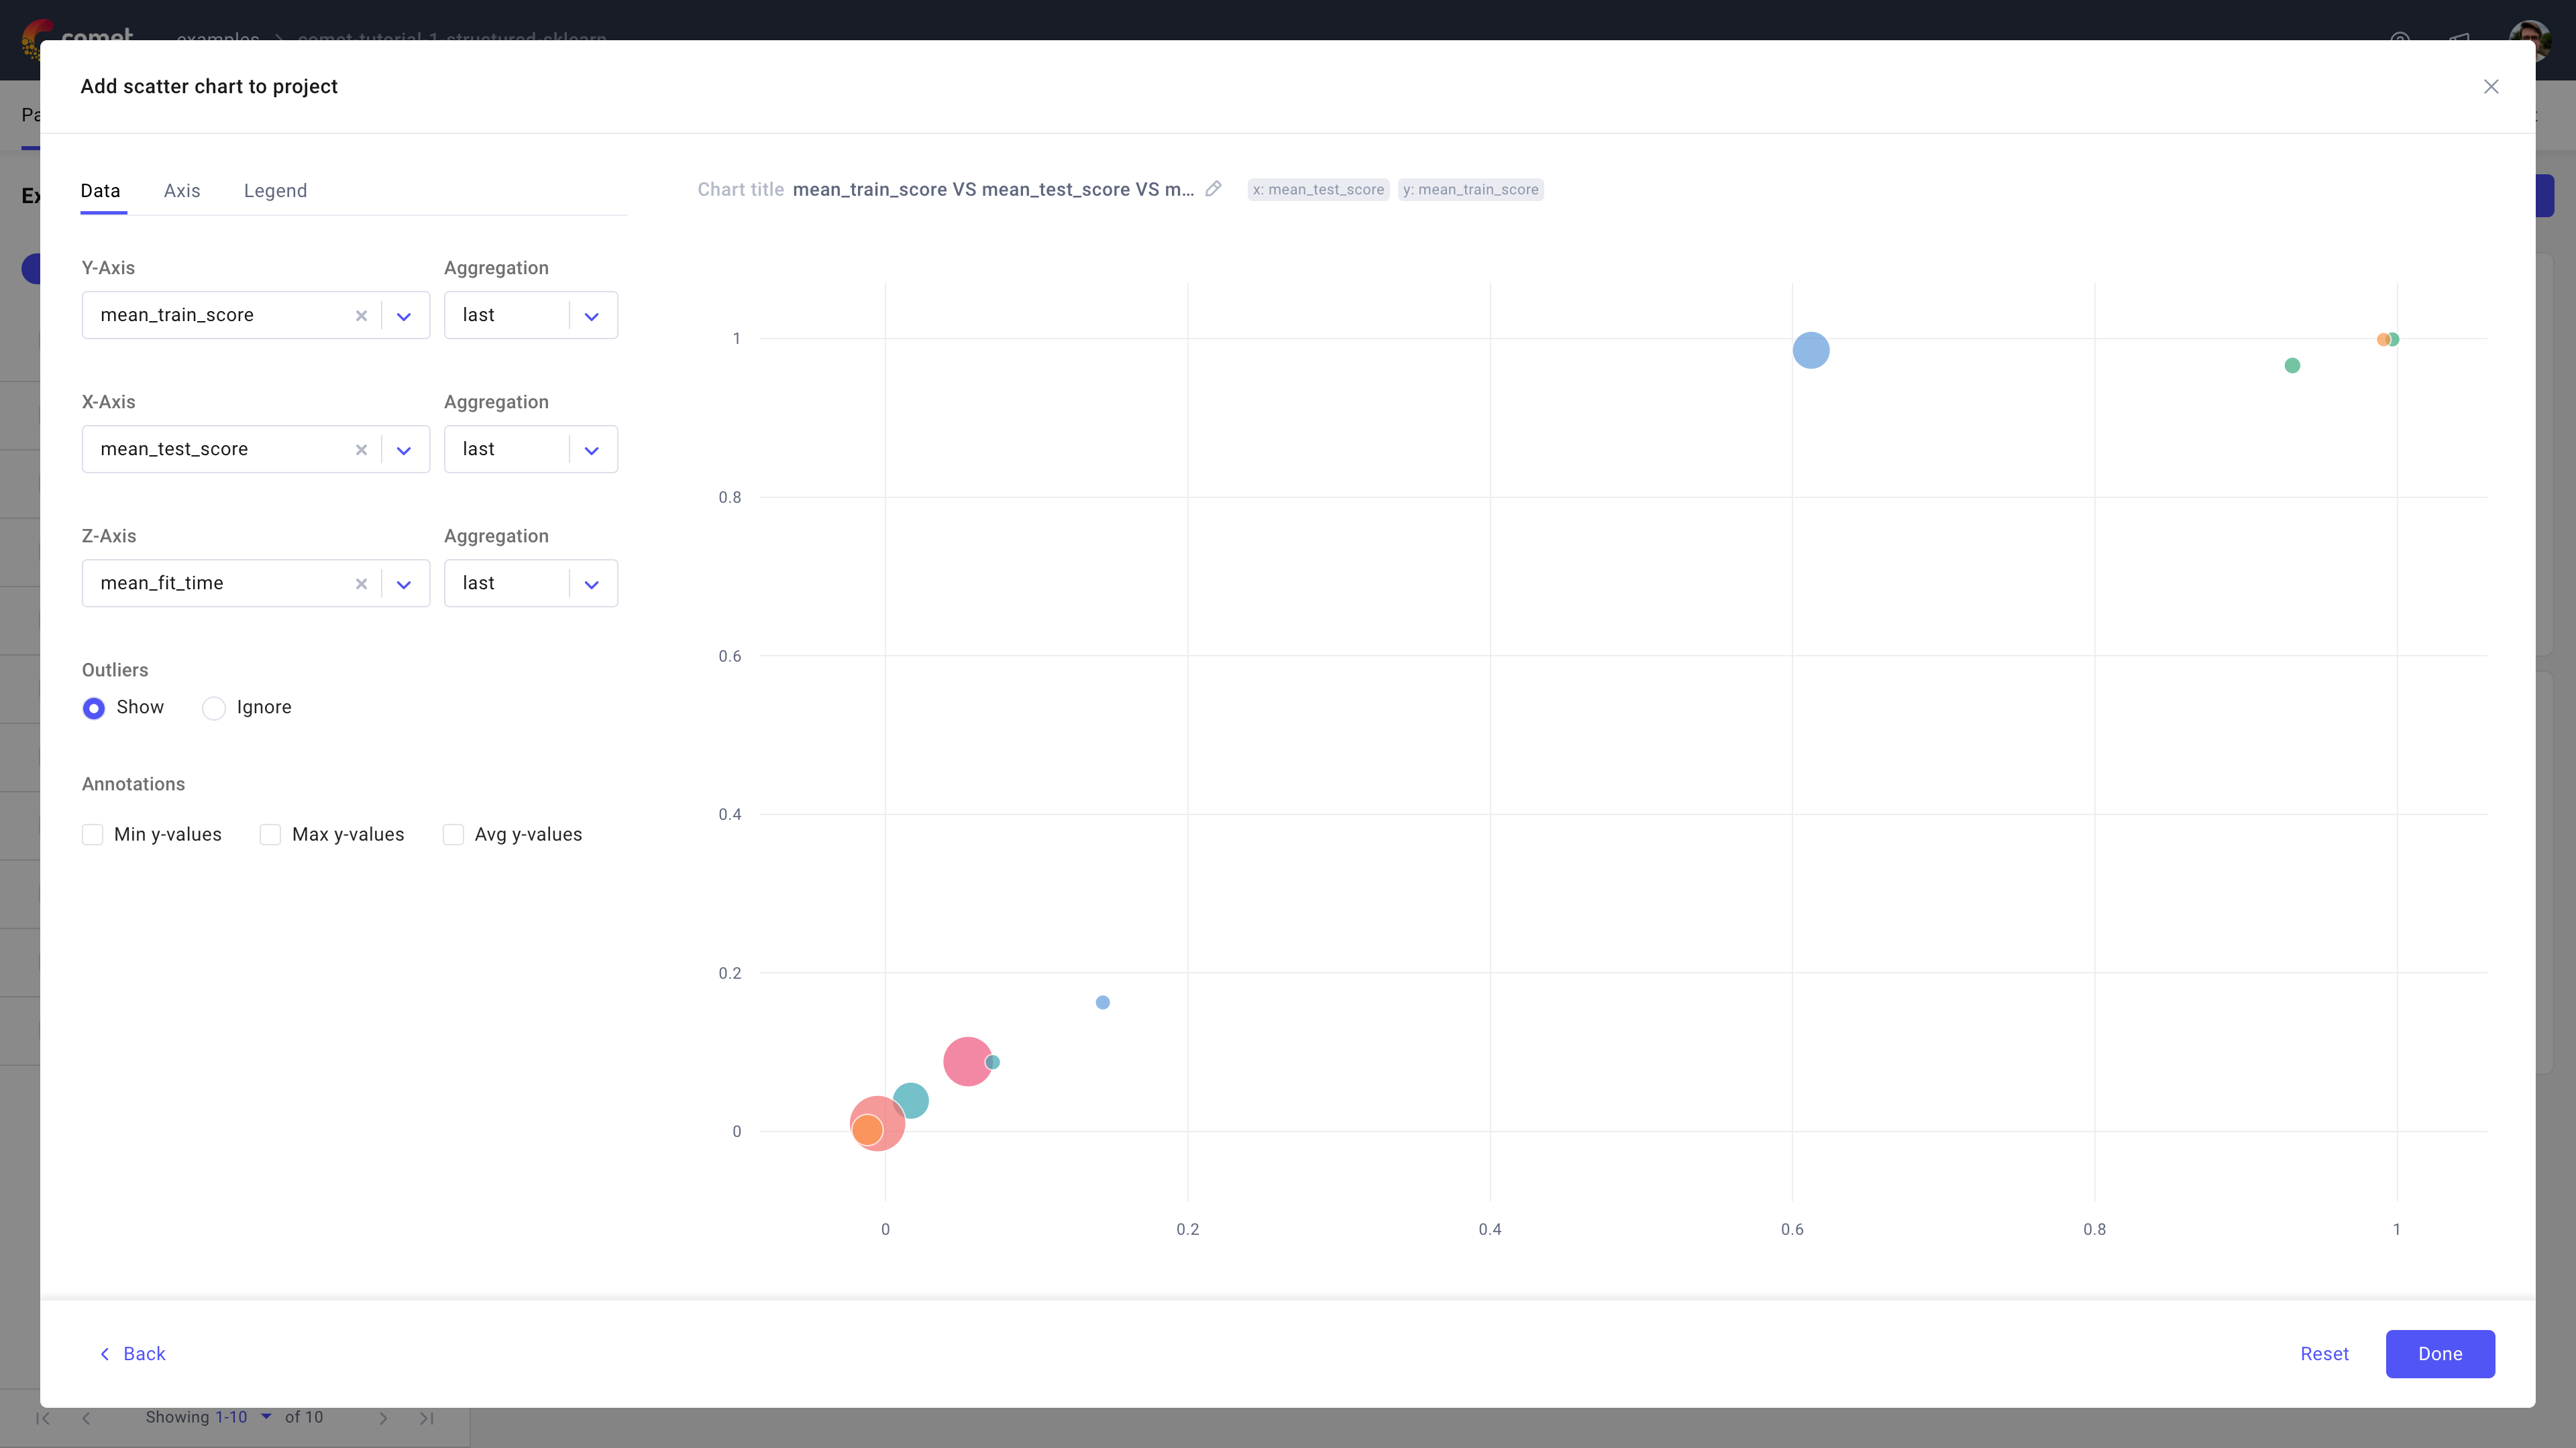Switch to the Legend tab
The width and height of the screenshot is (2576, 1448).
[275, 191]
